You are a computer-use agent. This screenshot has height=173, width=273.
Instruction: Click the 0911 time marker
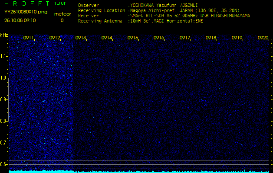tap(28, 38)
